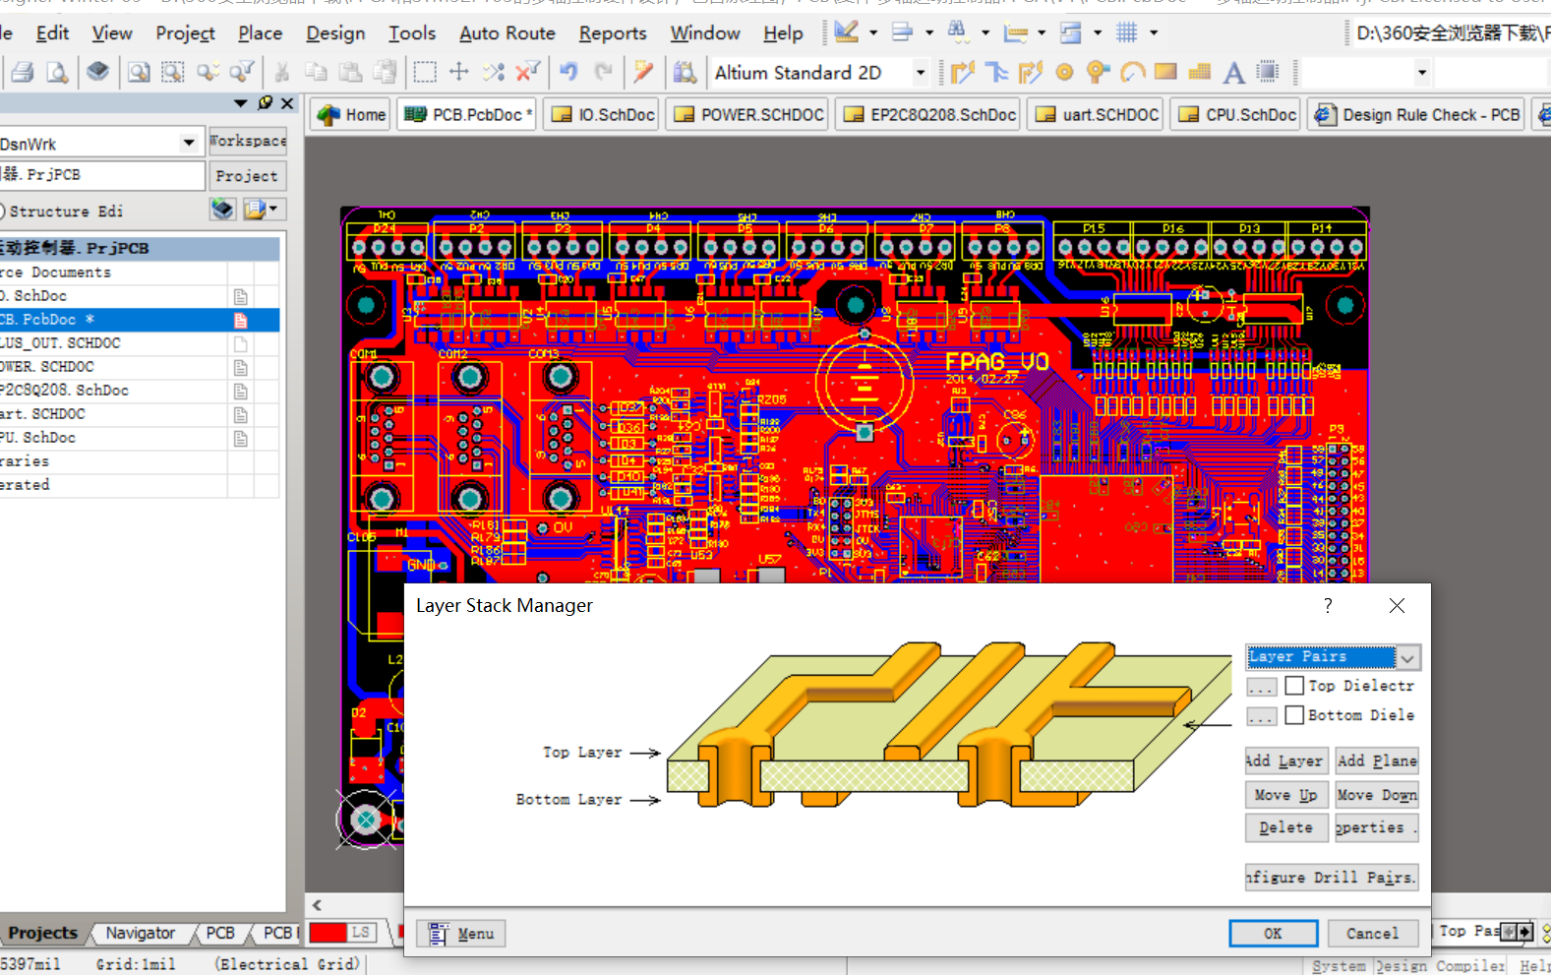Click the Browse Library icon in the toolbar

686,72
